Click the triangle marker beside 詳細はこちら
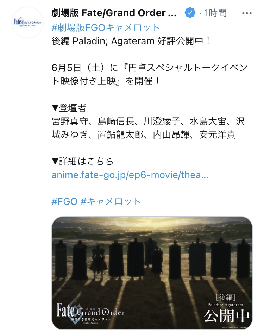 (55, 162)
